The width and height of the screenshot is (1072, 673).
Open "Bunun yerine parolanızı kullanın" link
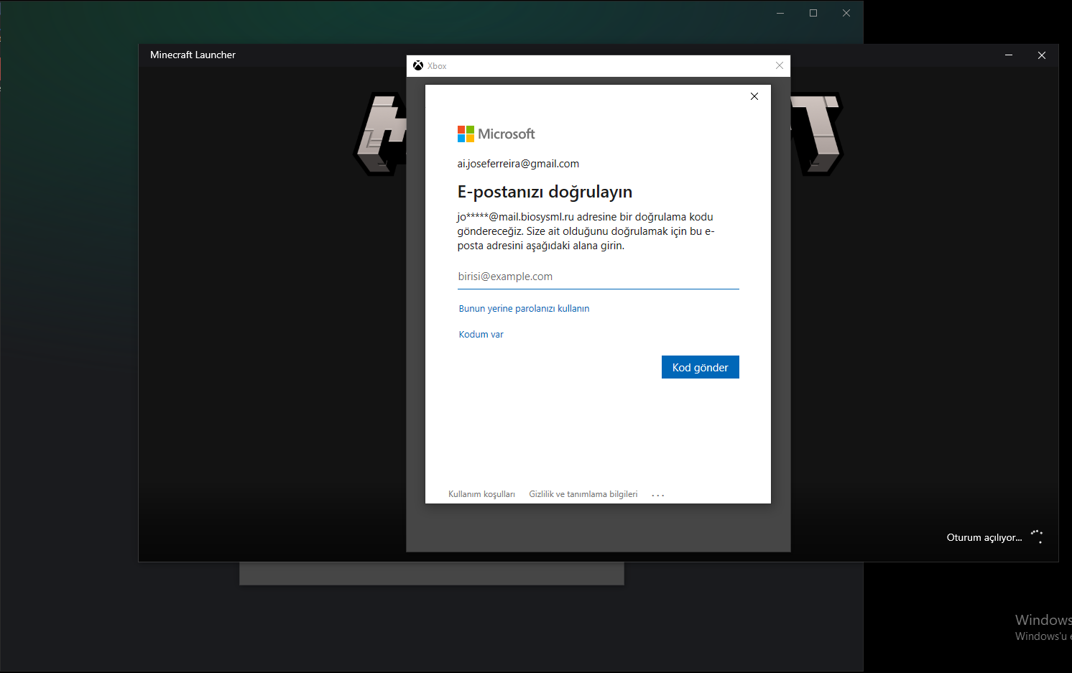[x=524, y=309]
